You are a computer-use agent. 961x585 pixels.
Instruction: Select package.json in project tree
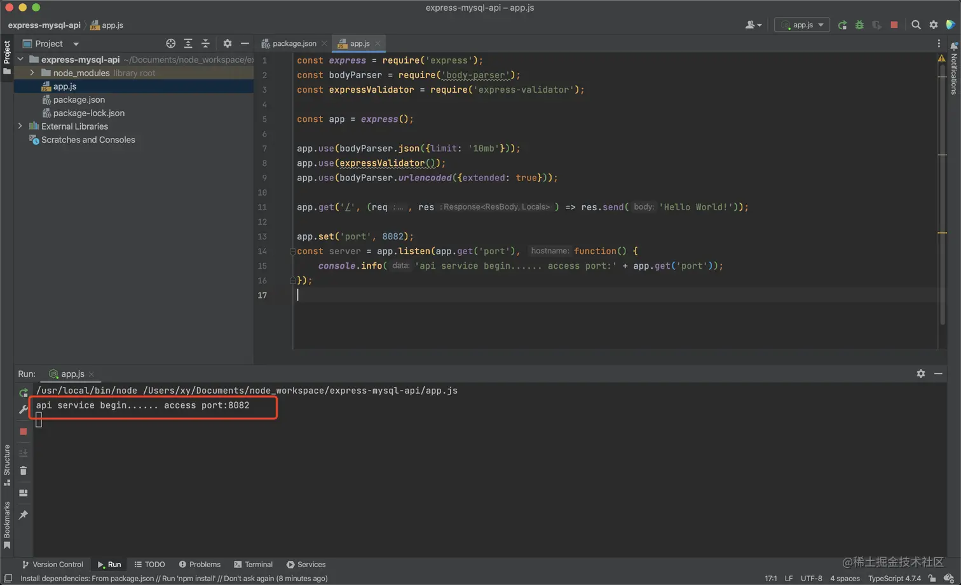click(x=79, y=99)
